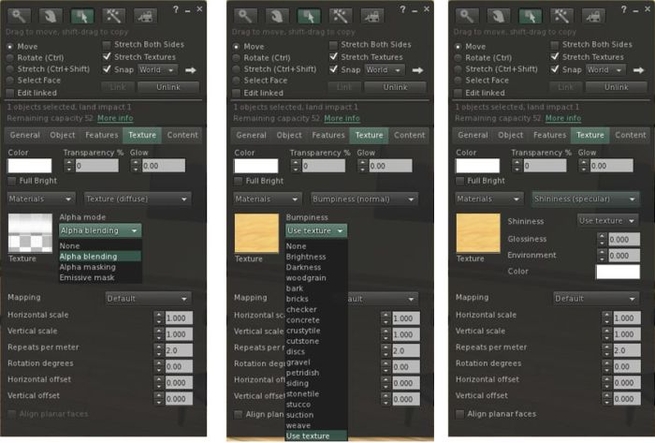Viewport: 655px width, 443px height.
Task: Select Focus magnifier tool in left panel
Action: click(x=19, y=16)
